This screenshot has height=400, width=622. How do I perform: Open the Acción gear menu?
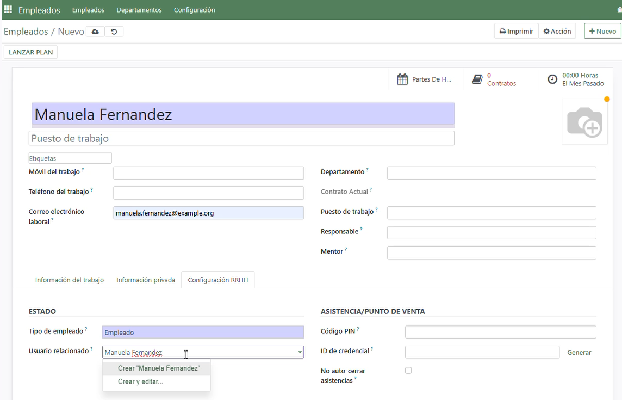557,31
